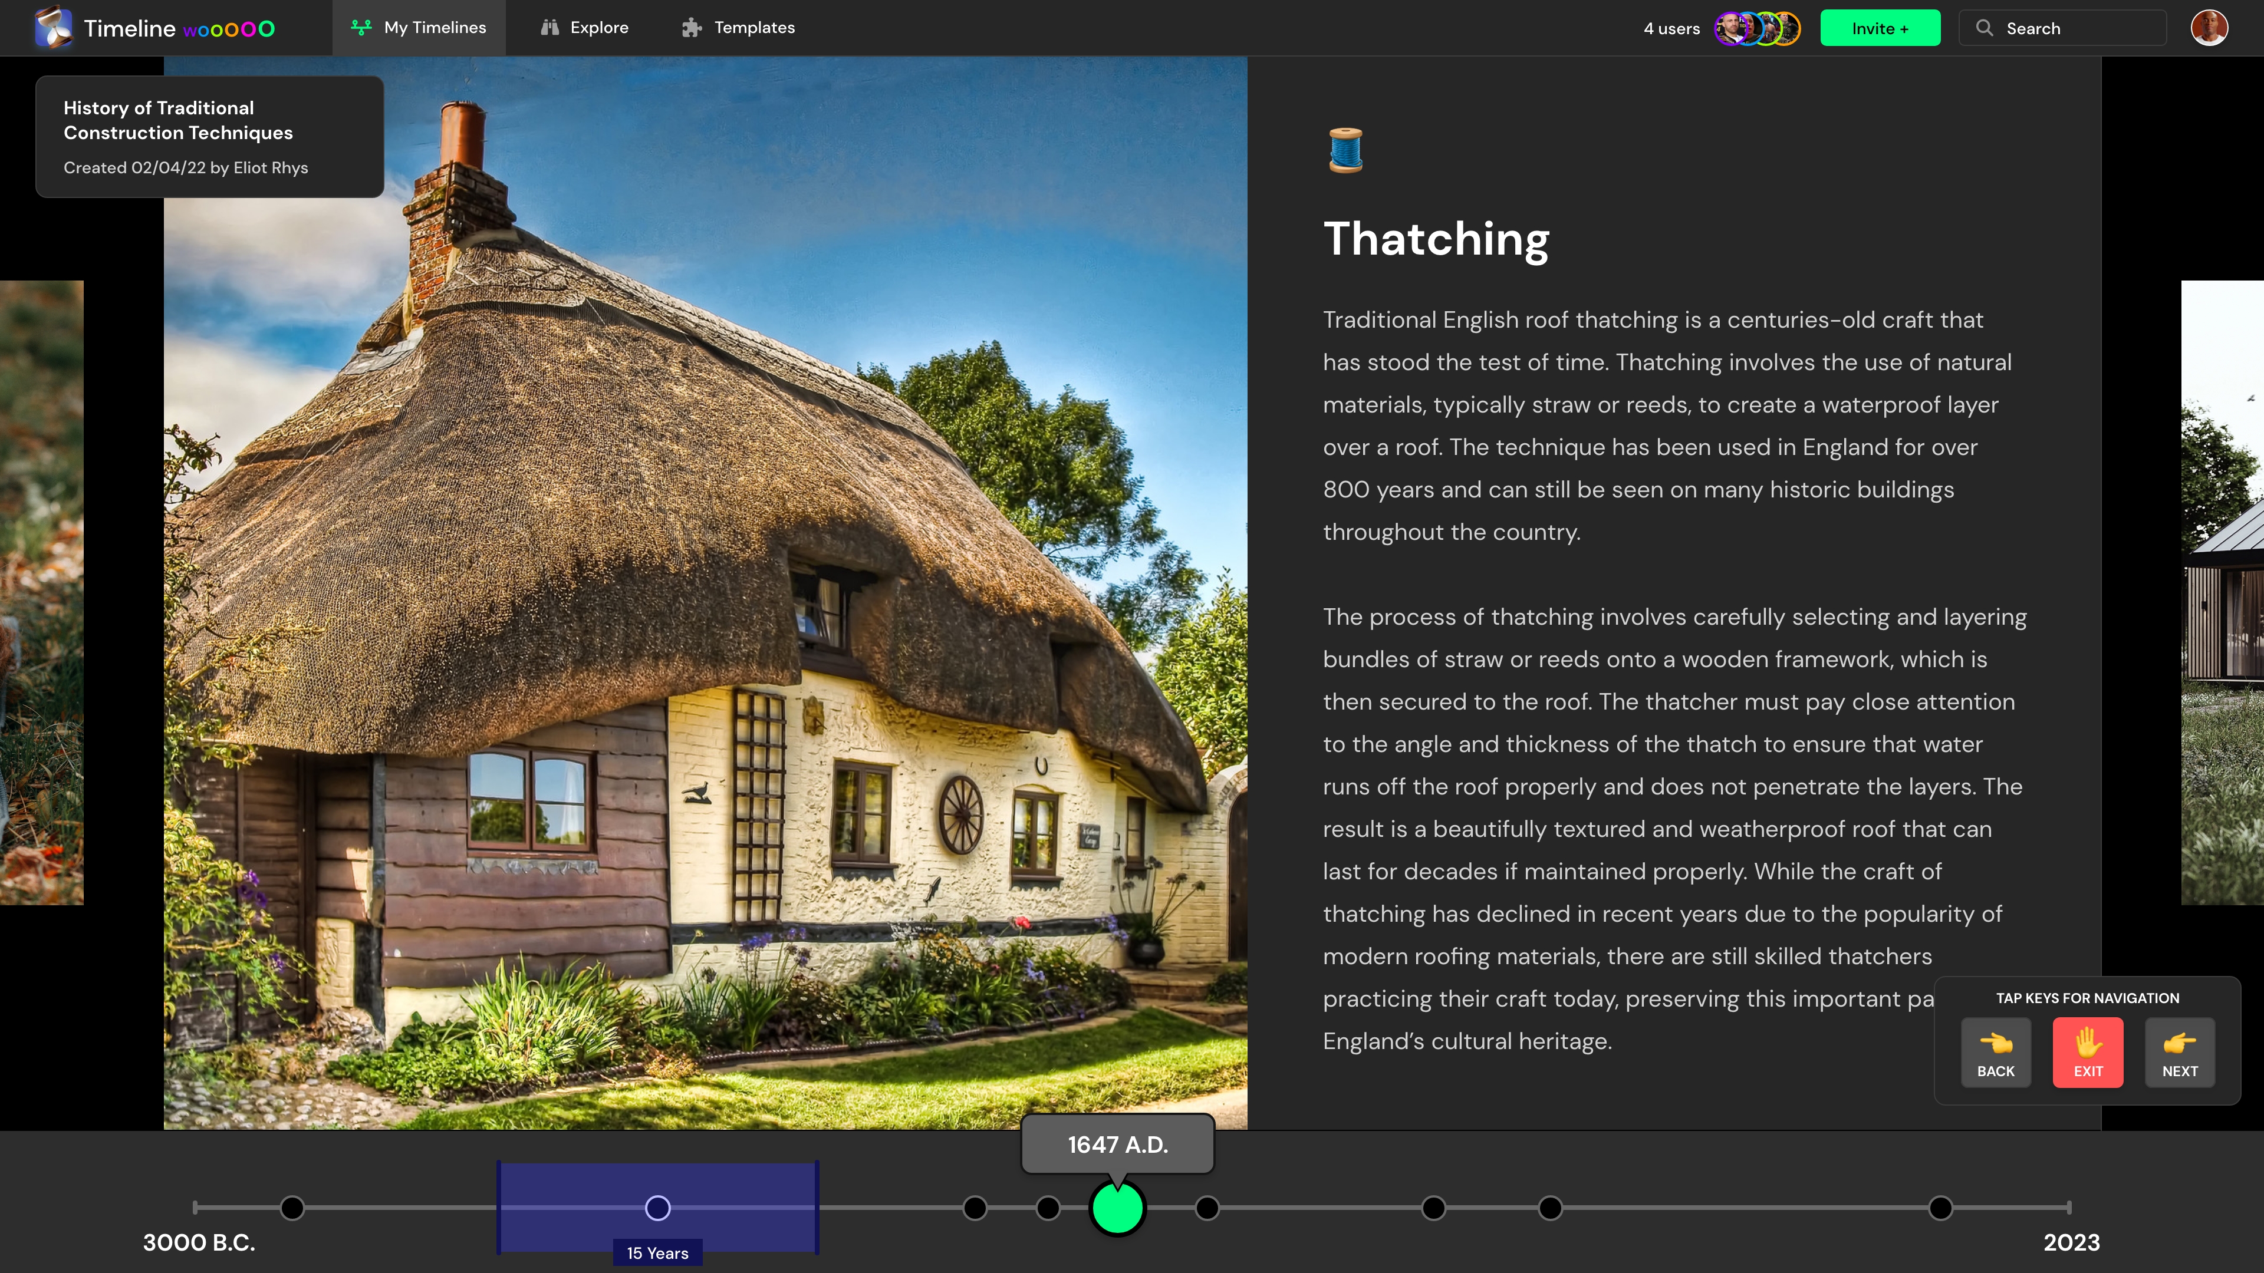Select the green 1647 A.D. timeline marker
Image resolution: width=2264 pixels, height=1273 pixels.
[1117, 1208]
